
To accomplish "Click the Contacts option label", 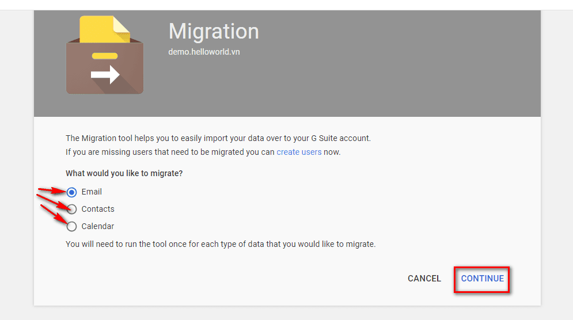I will click(x=98, y=209).
